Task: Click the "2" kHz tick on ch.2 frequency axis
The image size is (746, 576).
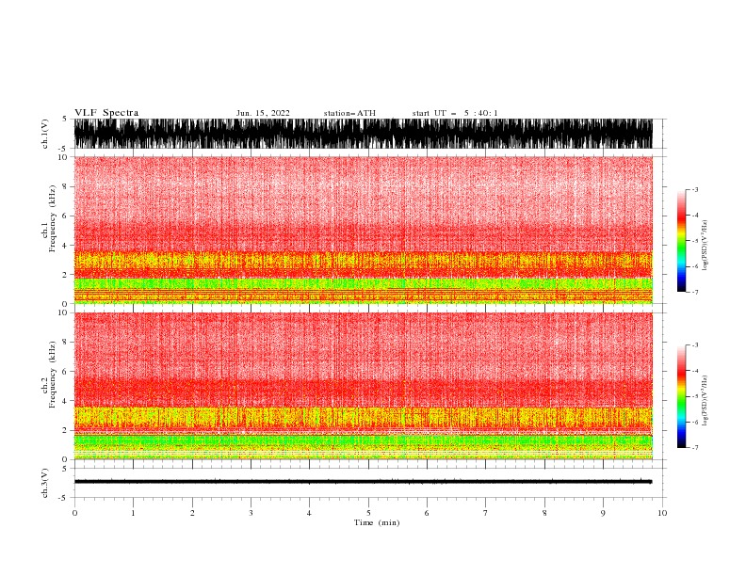Action: point(65,430)
